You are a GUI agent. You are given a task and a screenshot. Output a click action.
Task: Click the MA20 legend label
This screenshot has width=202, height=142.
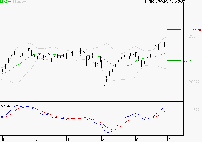coord(4,2)
